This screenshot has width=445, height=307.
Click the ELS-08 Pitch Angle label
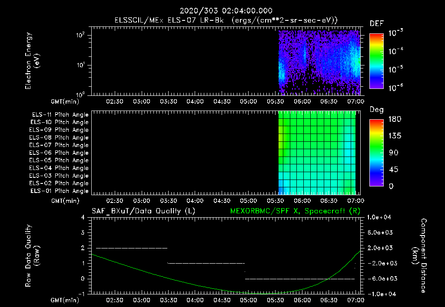coord(59,137)
